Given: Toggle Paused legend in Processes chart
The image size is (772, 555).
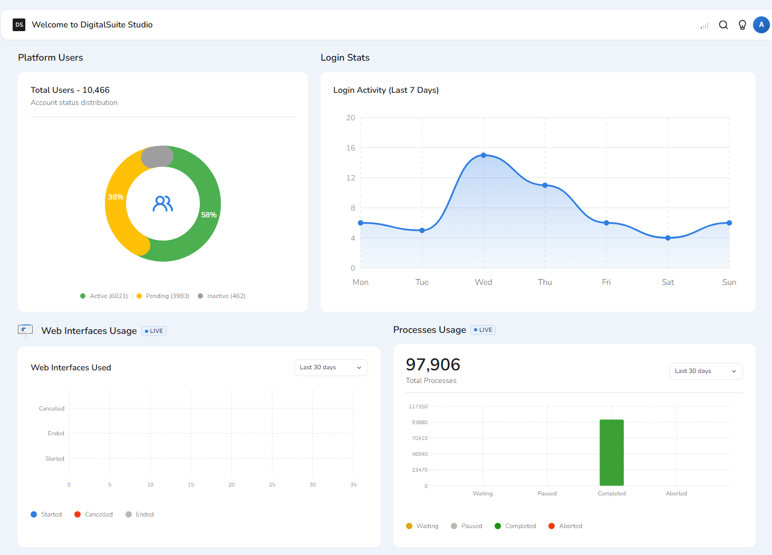Looking at the screenshot, I should point(467,526).
